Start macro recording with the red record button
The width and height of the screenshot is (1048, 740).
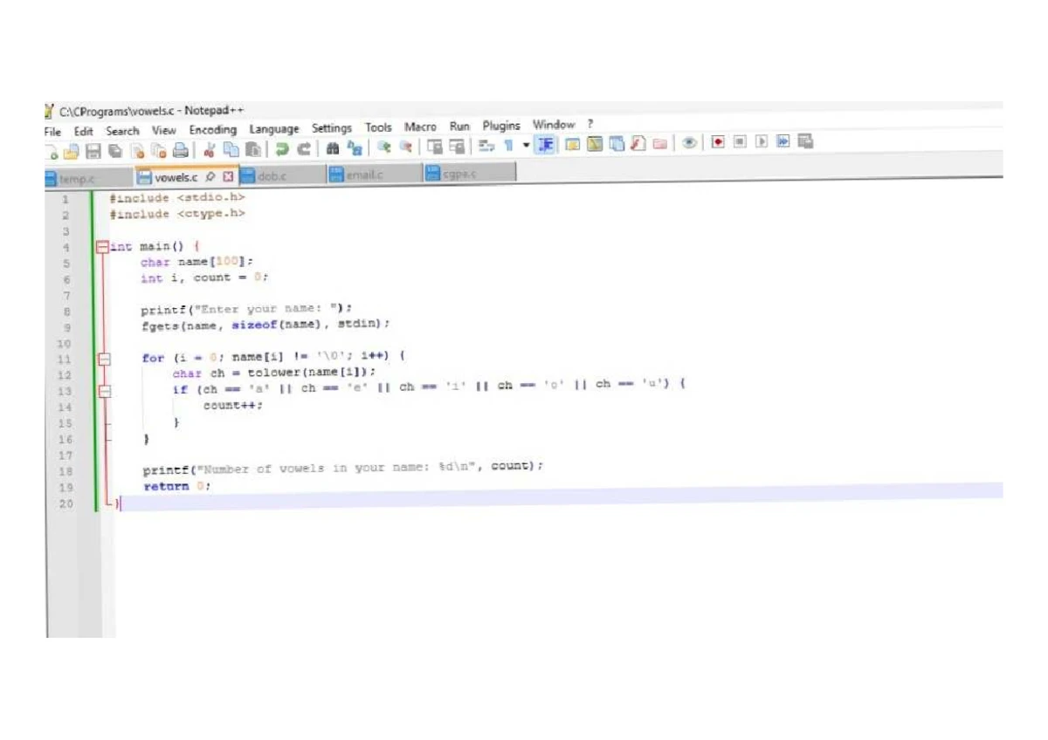click(718, 142)
